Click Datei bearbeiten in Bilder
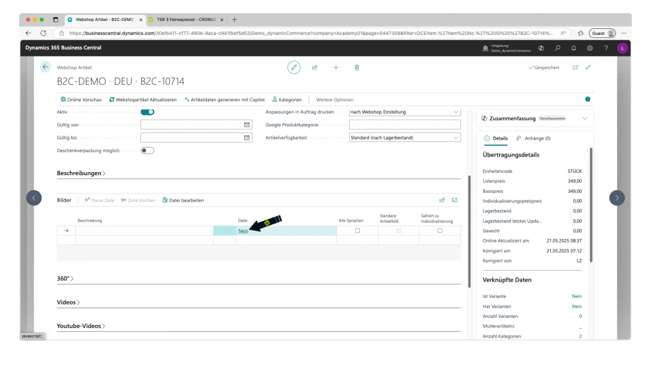The height and width of the screenshot is (366, 651). click(183, 200)
